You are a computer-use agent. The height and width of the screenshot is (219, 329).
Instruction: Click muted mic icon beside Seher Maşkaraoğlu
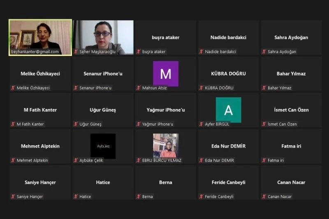[x=76, y=52]
